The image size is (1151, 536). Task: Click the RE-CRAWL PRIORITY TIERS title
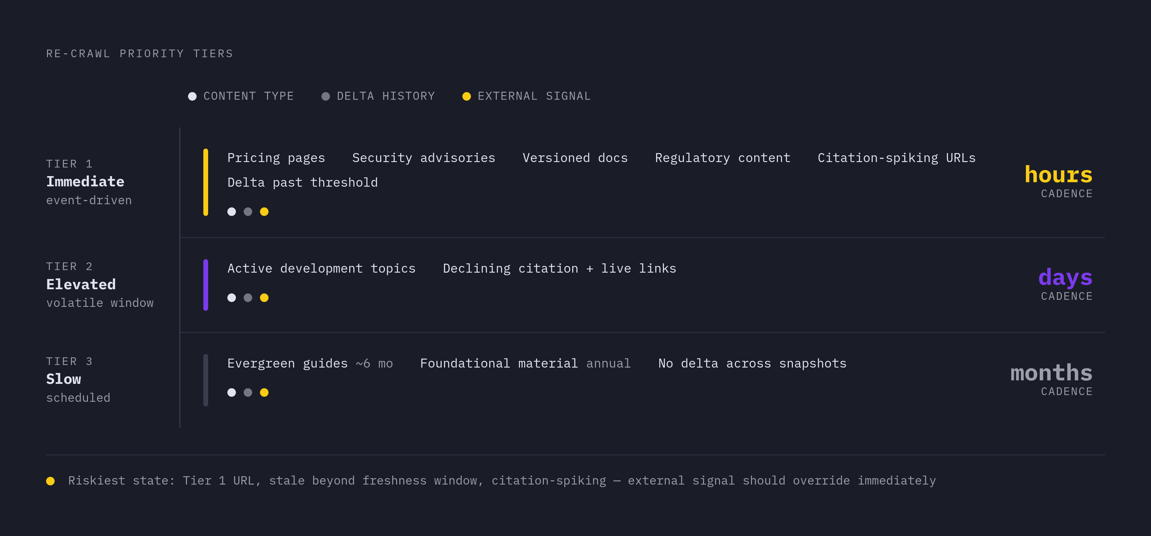pyautogui.click(x=140, y=54)
